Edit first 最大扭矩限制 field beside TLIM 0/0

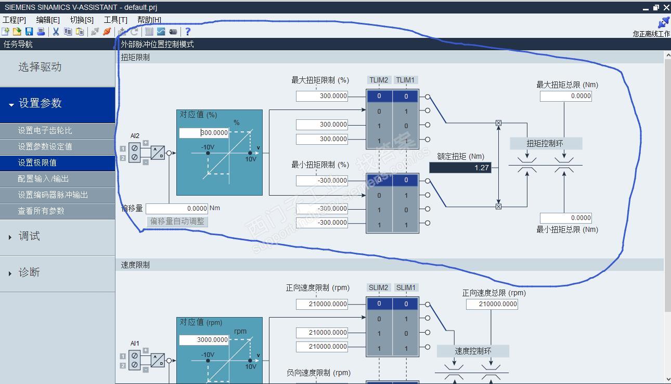coord(322,96)
